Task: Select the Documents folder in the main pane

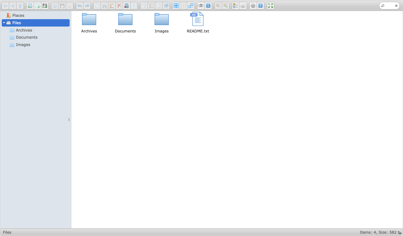Action: [125, 23]
